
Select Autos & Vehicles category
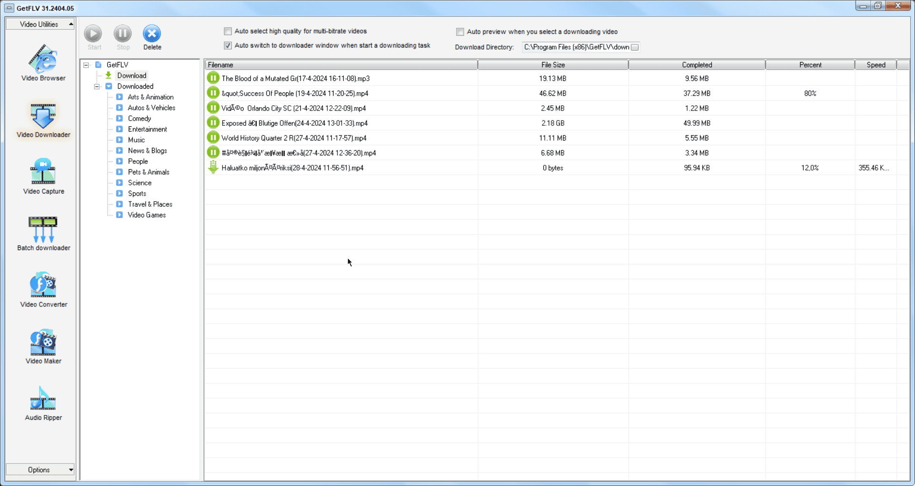(152, 108)
